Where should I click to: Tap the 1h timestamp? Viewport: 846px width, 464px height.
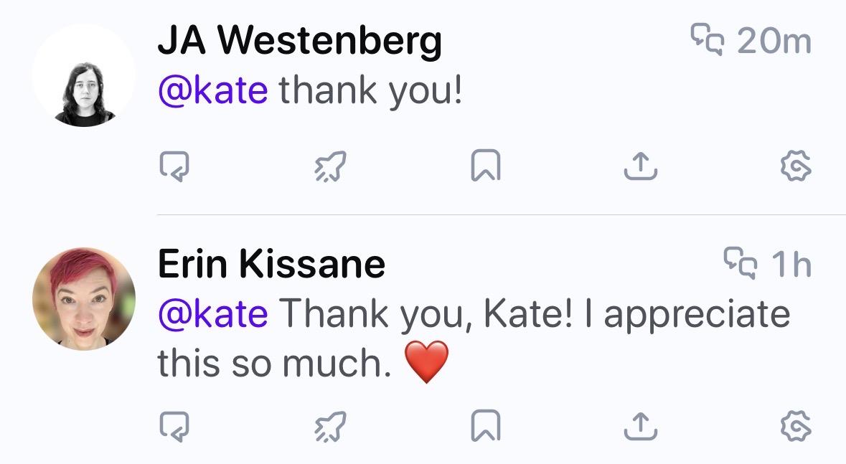(791, 264)
